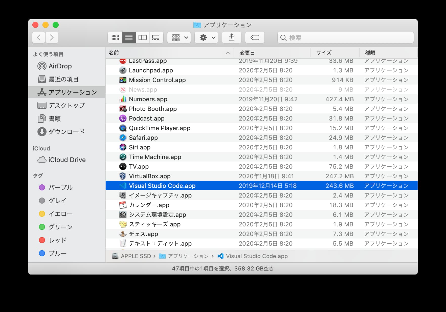Select the Photo Booth.app icon
446x312 pixels.
(123, 109)
